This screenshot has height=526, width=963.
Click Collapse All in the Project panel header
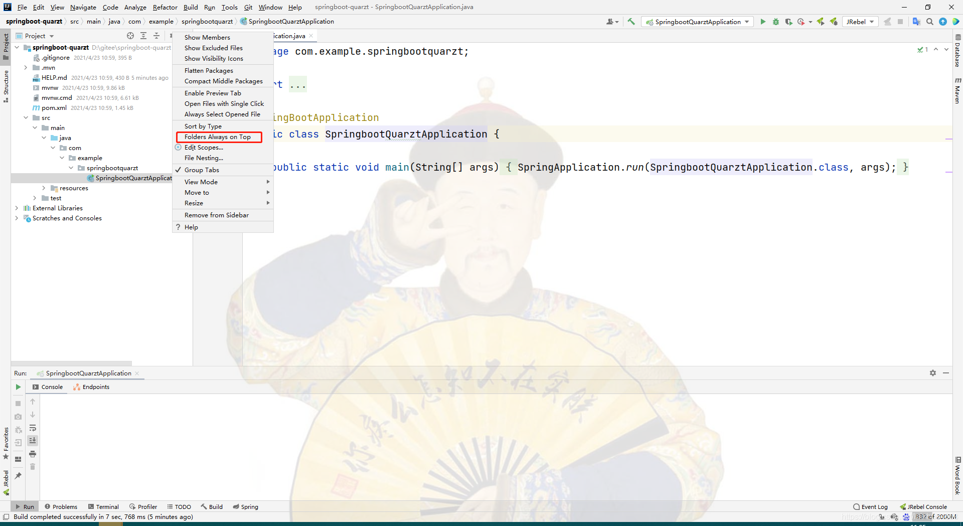point(156,36)
